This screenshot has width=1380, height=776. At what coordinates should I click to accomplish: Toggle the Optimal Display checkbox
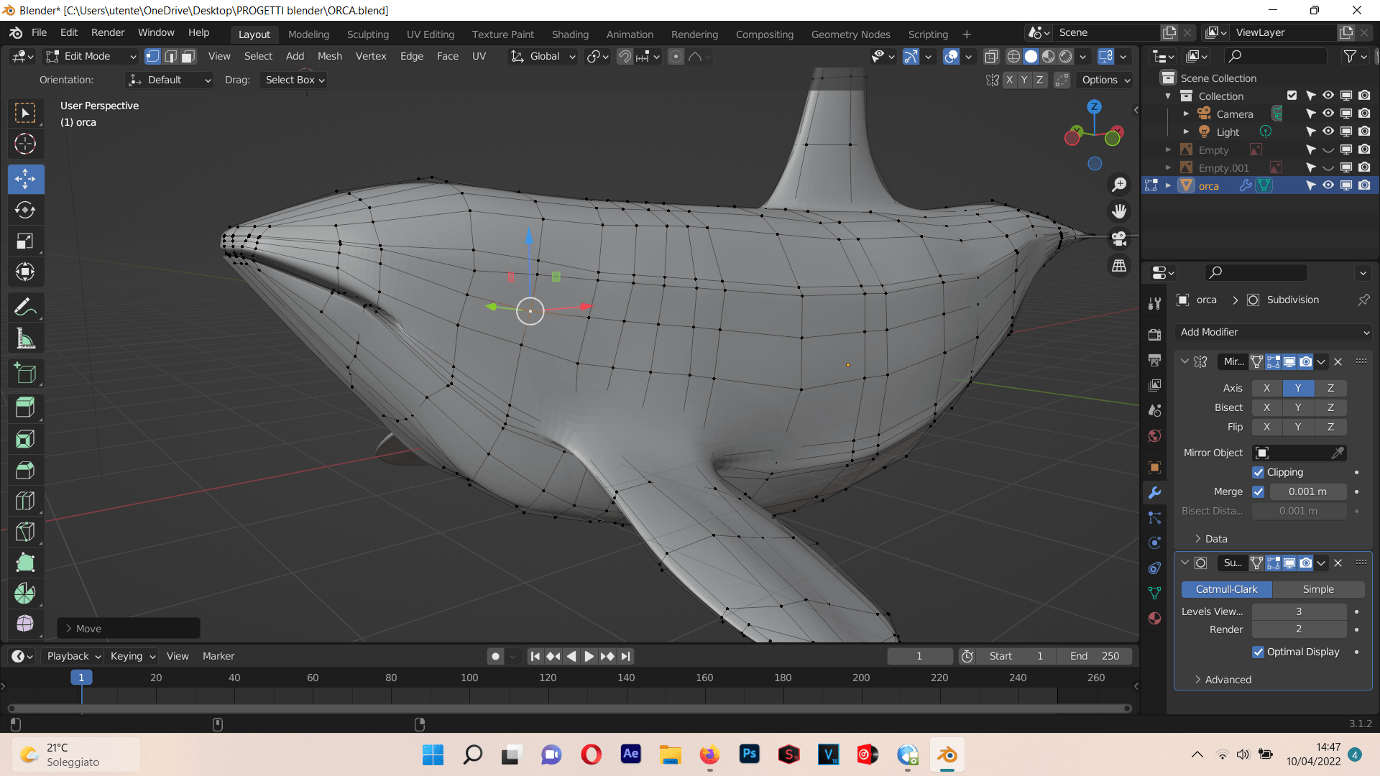point(1258,652)
